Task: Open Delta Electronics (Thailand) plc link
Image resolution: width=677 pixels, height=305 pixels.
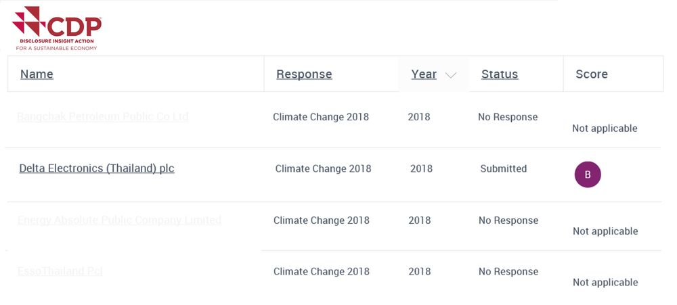Action: tap(97, 168)
